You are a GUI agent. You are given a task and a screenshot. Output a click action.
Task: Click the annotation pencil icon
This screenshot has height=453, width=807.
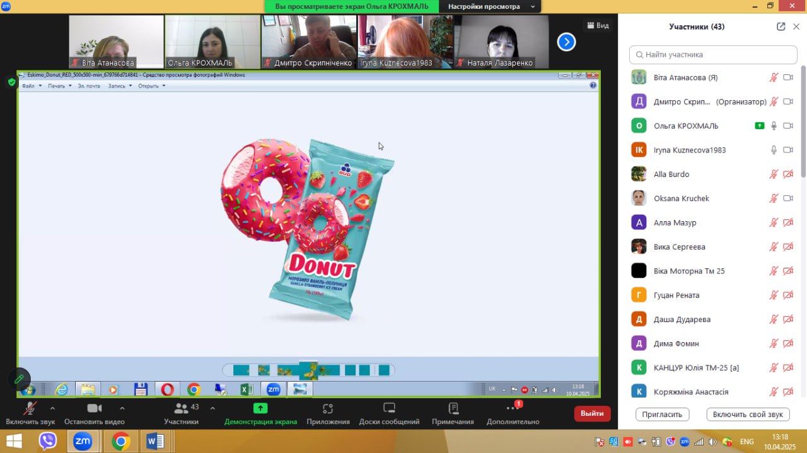[x=20, y=379]
